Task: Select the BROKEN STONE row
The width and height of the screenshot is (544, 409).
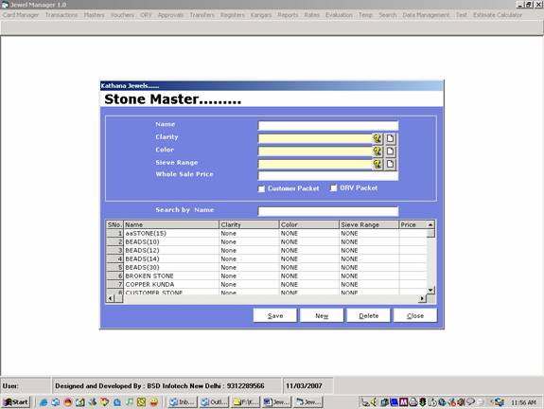Action: click(267, 276)
